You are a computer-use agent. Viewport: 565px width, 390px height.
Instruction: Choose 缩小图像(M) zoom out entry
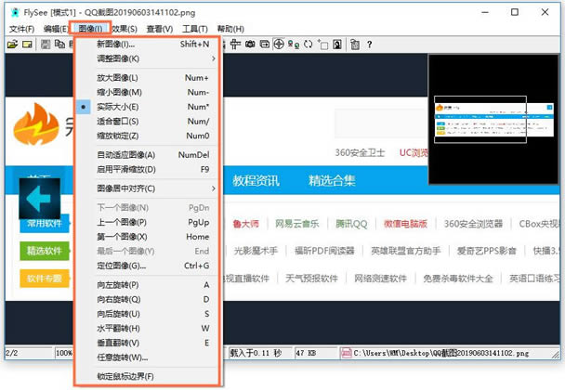(x=147, y=92)
